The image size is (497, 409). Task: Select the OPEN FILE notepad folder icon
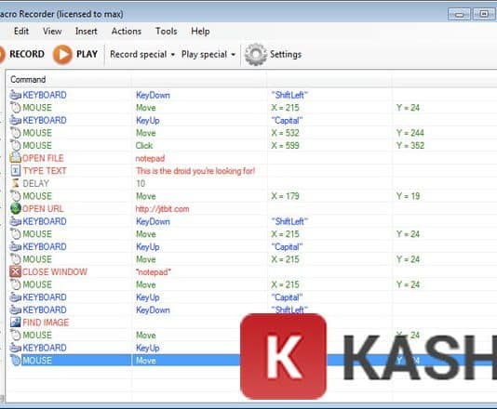tap(15, 158)
